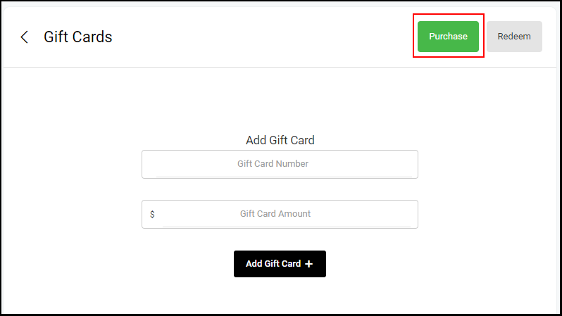562x316 pixels.
Task: Click the plus icon on Add Gift Card button
Action: point(308,264)
